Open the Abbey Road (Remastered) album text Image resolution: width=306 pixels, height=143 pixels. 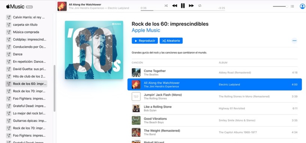tap(235, 72)
